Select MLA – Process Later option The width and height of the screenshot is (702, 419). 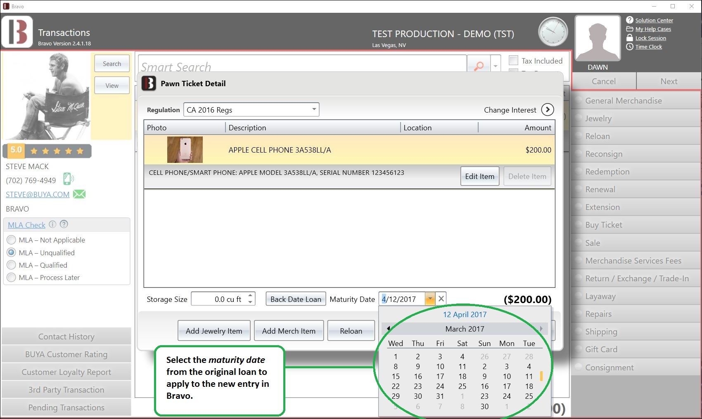(12, 277)
